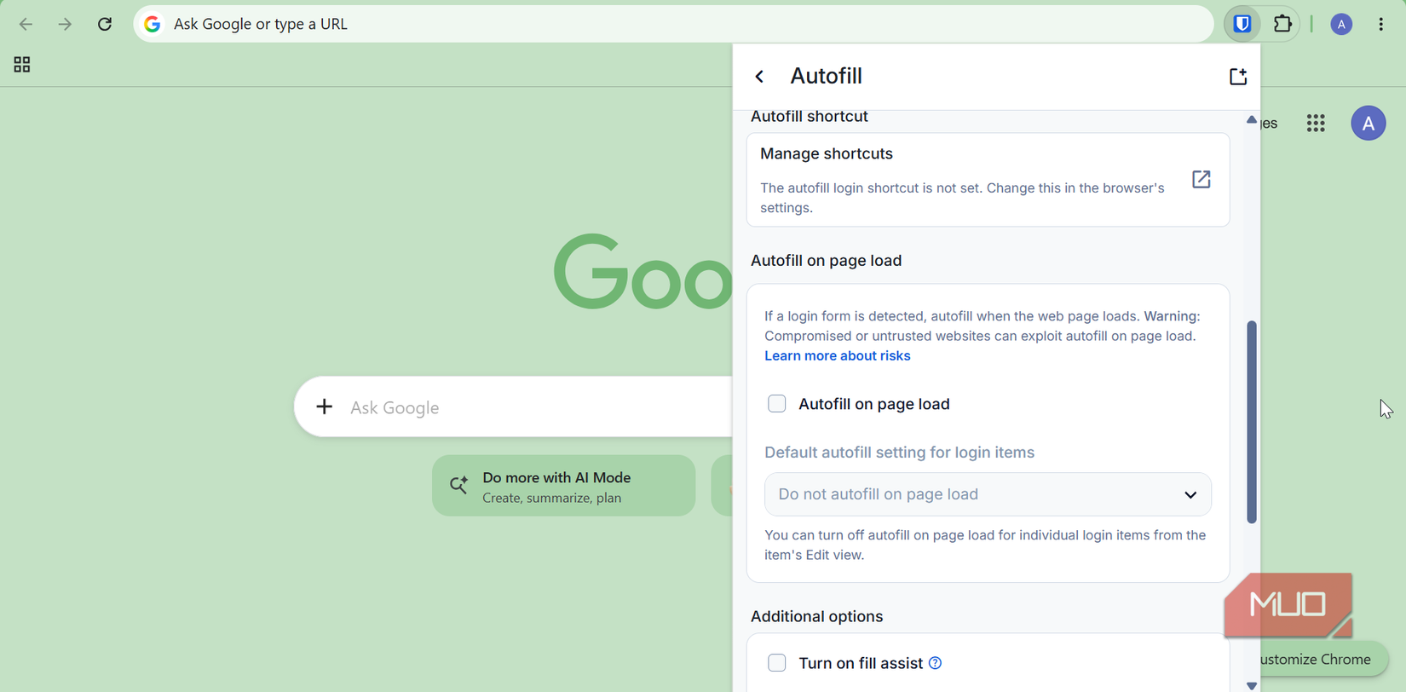The height and width of the screenshot is (692, 1406).
Task: Open the tab groups grid icon
Action: [x=22, y=65]
